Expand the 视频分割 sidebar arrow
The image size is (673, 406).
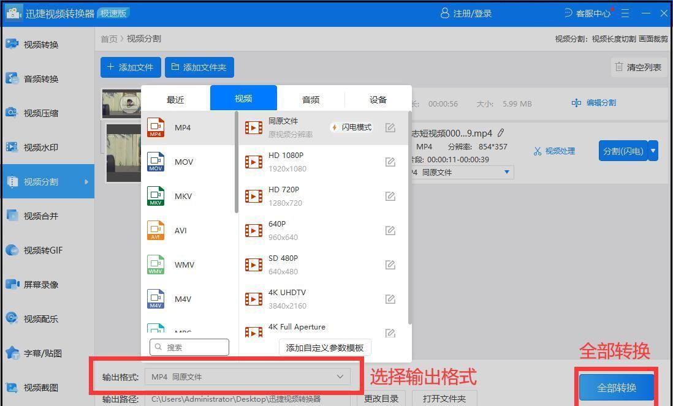tap(86, 182)
